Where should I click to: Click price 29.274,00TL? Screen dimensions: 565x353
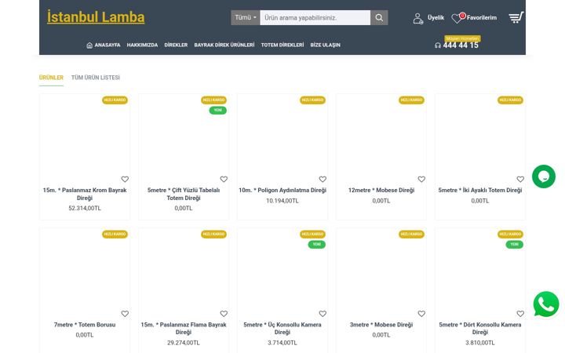184,343
